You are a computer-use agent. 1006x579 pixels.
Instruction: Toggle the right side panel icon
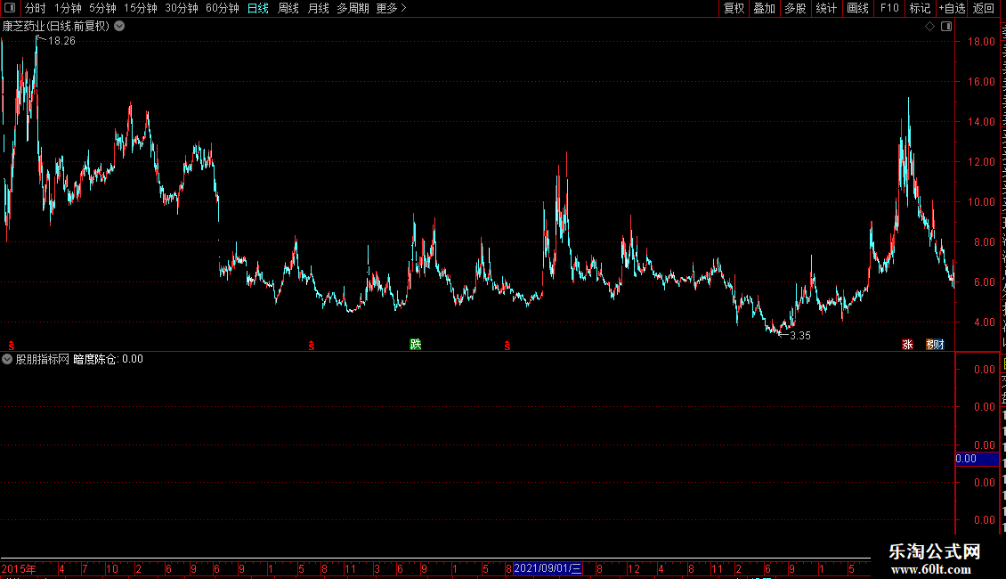(946, 27)
